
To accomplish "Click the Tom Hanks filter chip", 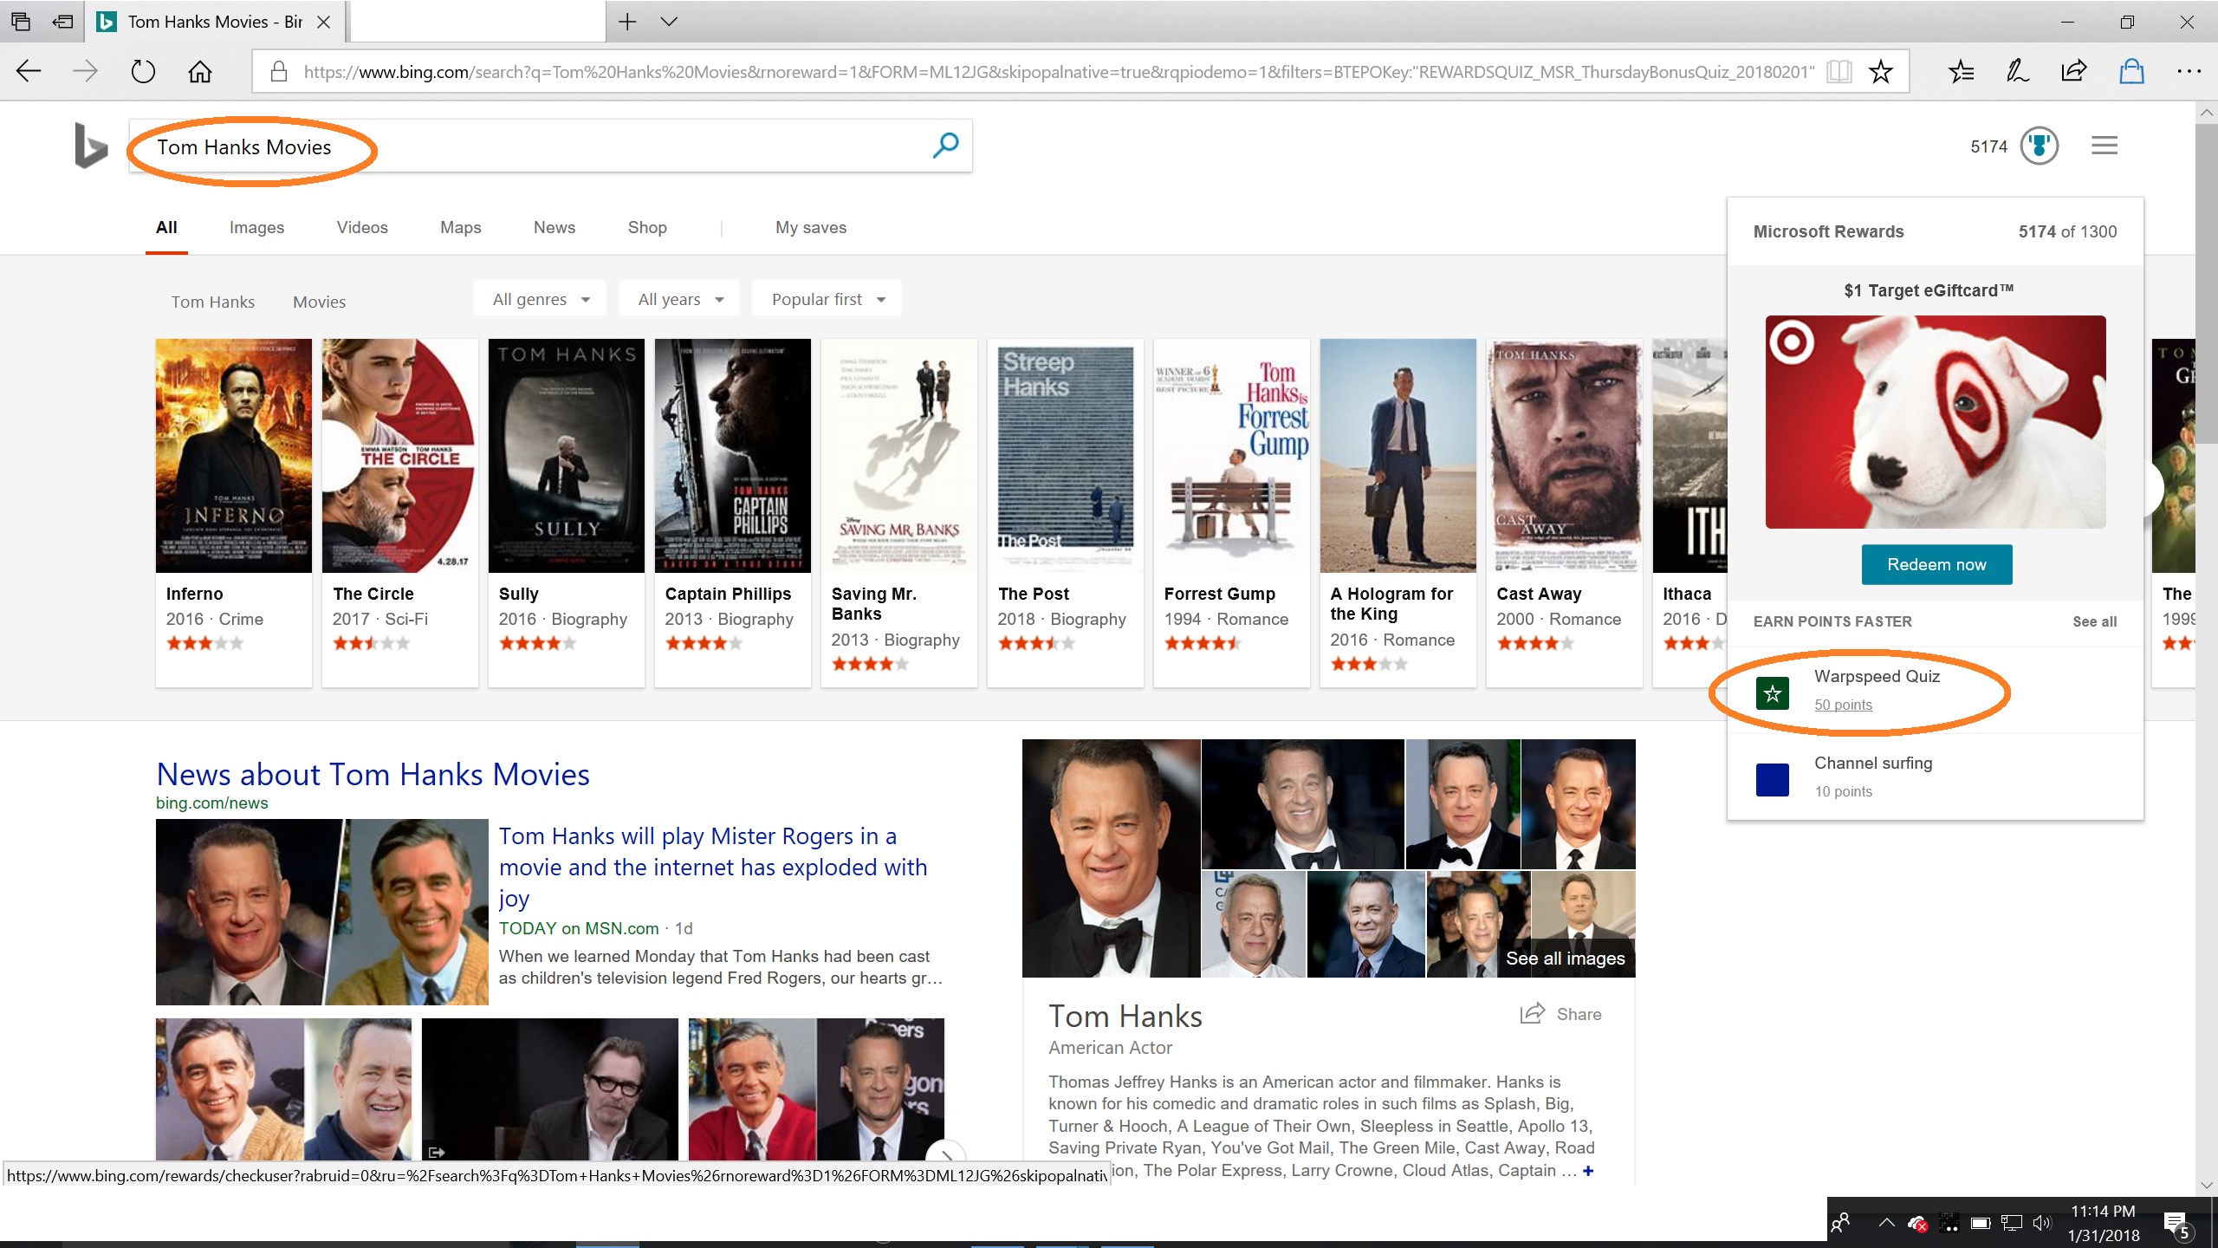I will point(212,302).
